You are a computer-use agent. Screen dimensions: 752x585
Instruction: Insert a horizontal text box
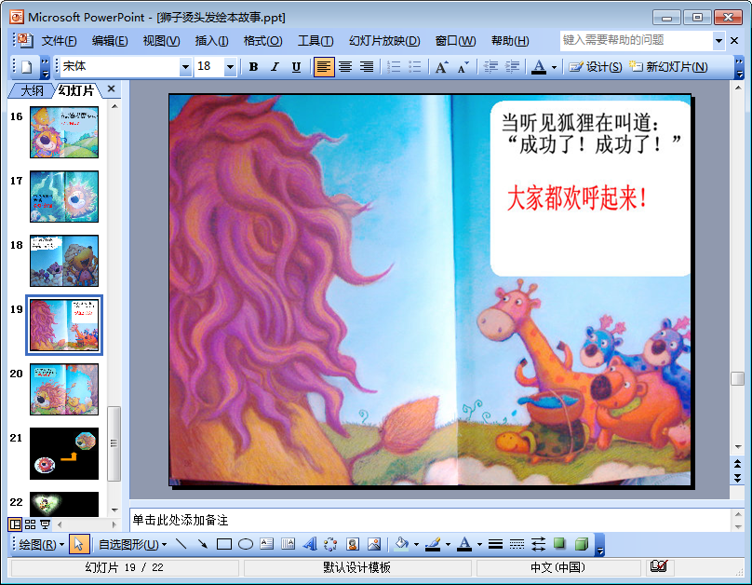pos(267,544)
